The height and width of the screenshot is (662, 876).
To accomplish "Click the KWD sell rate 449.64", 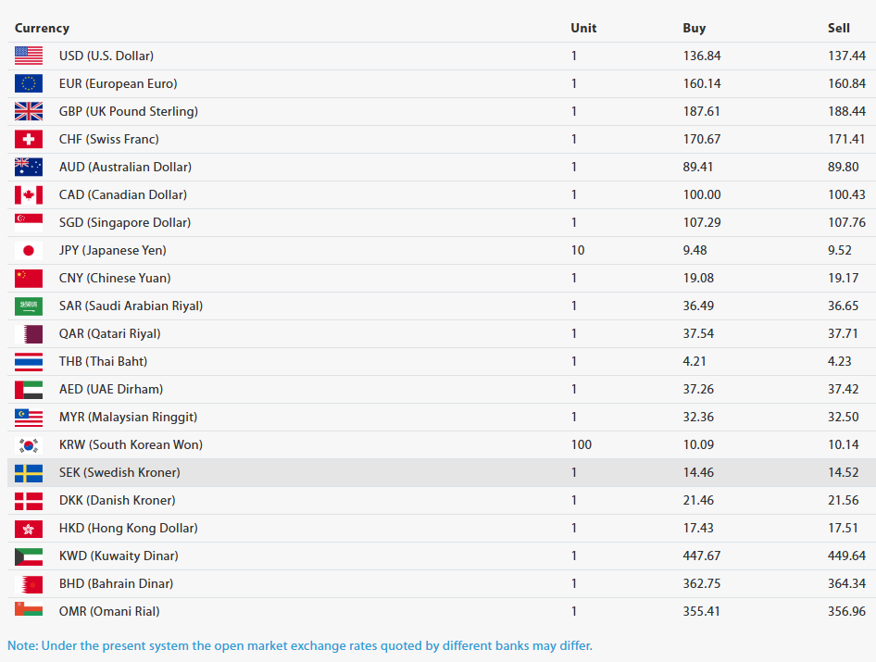I will 846,556.
